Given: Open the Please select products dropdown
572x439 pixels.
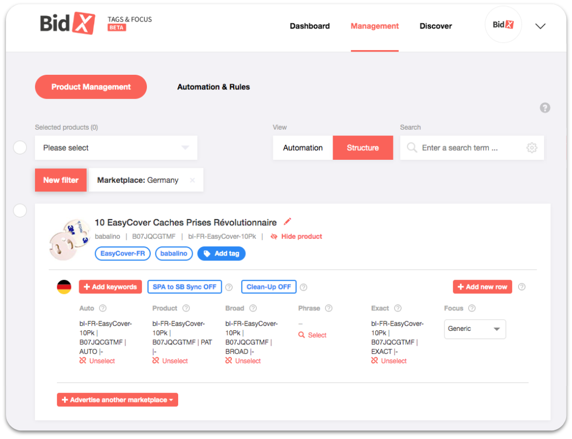Looking at the screenshot, I should click(116, 147).
